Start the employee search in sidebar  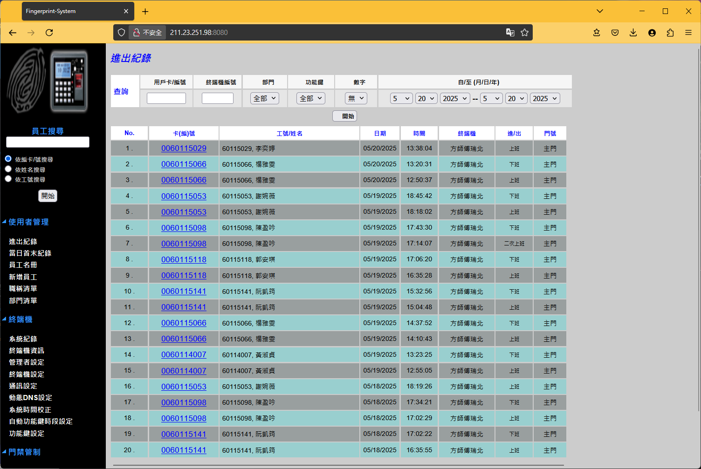point(48,196)
